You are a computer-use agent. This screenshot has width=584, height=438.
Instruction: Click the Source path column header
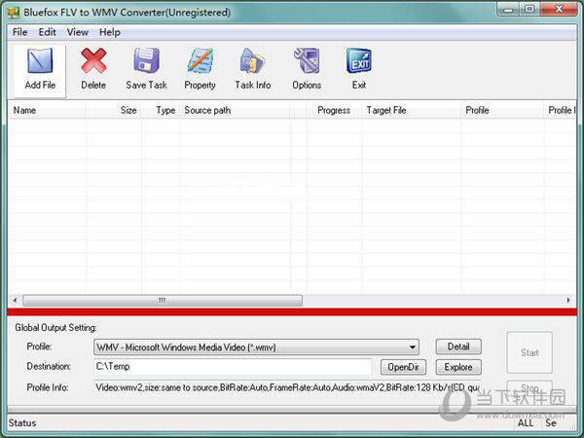coord(235,110)
